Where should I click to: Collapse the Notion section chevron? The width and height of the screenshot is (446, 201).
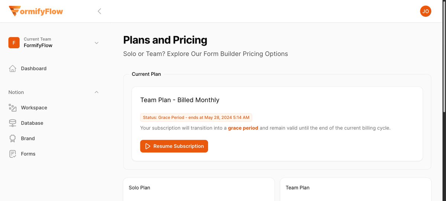(97, 92)
